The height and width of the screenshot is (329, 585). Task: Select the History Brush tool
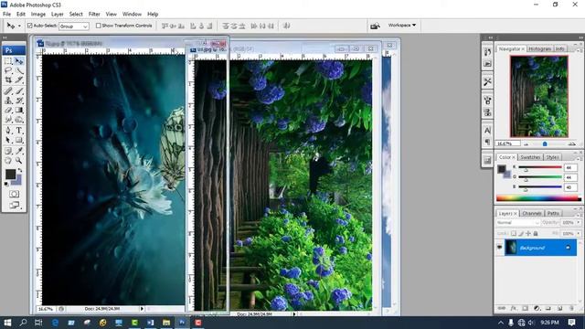tap(19, 101)
